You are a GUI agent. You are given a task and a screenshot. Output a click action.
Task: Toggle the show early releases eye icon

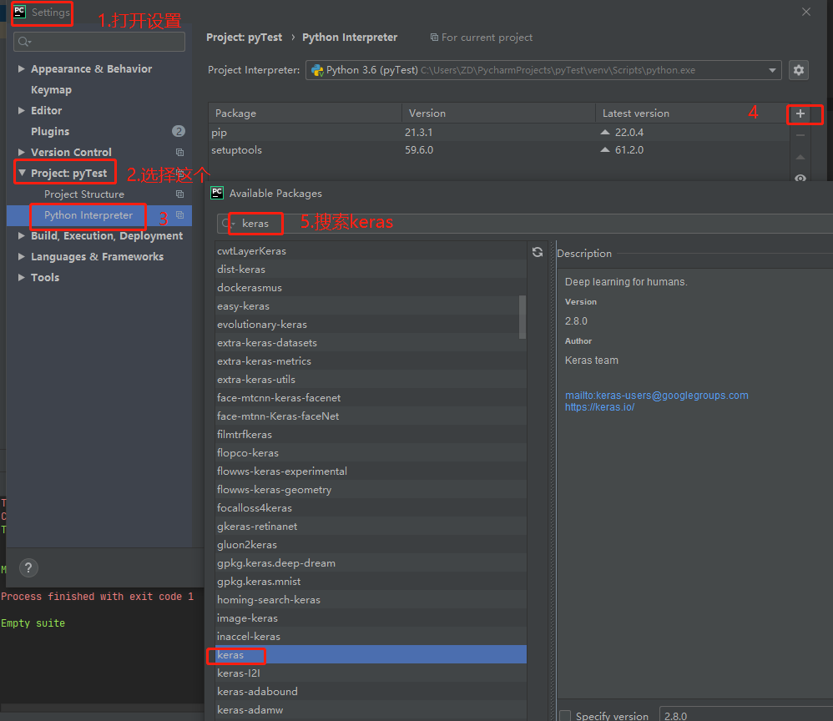pyautogui.click(x=800, y=178)
